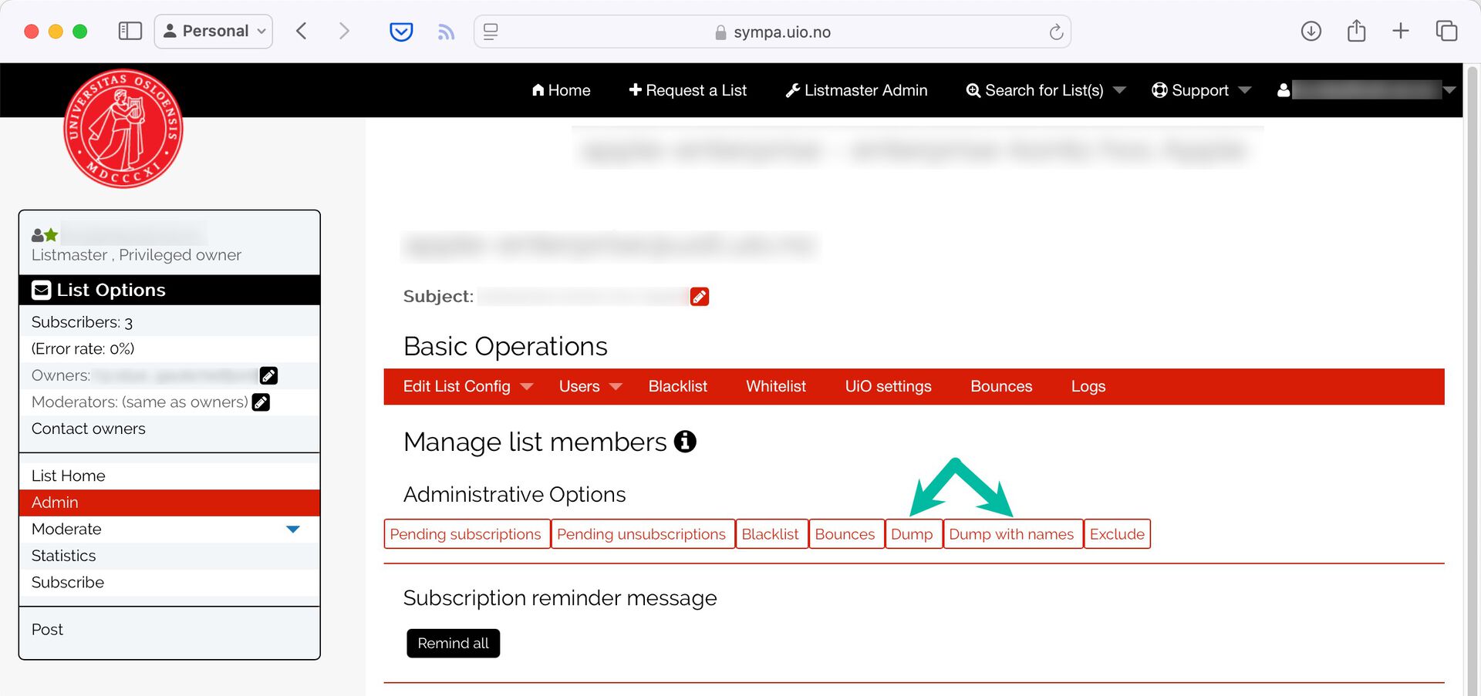Edit Owners with the pencil icon

268,375
